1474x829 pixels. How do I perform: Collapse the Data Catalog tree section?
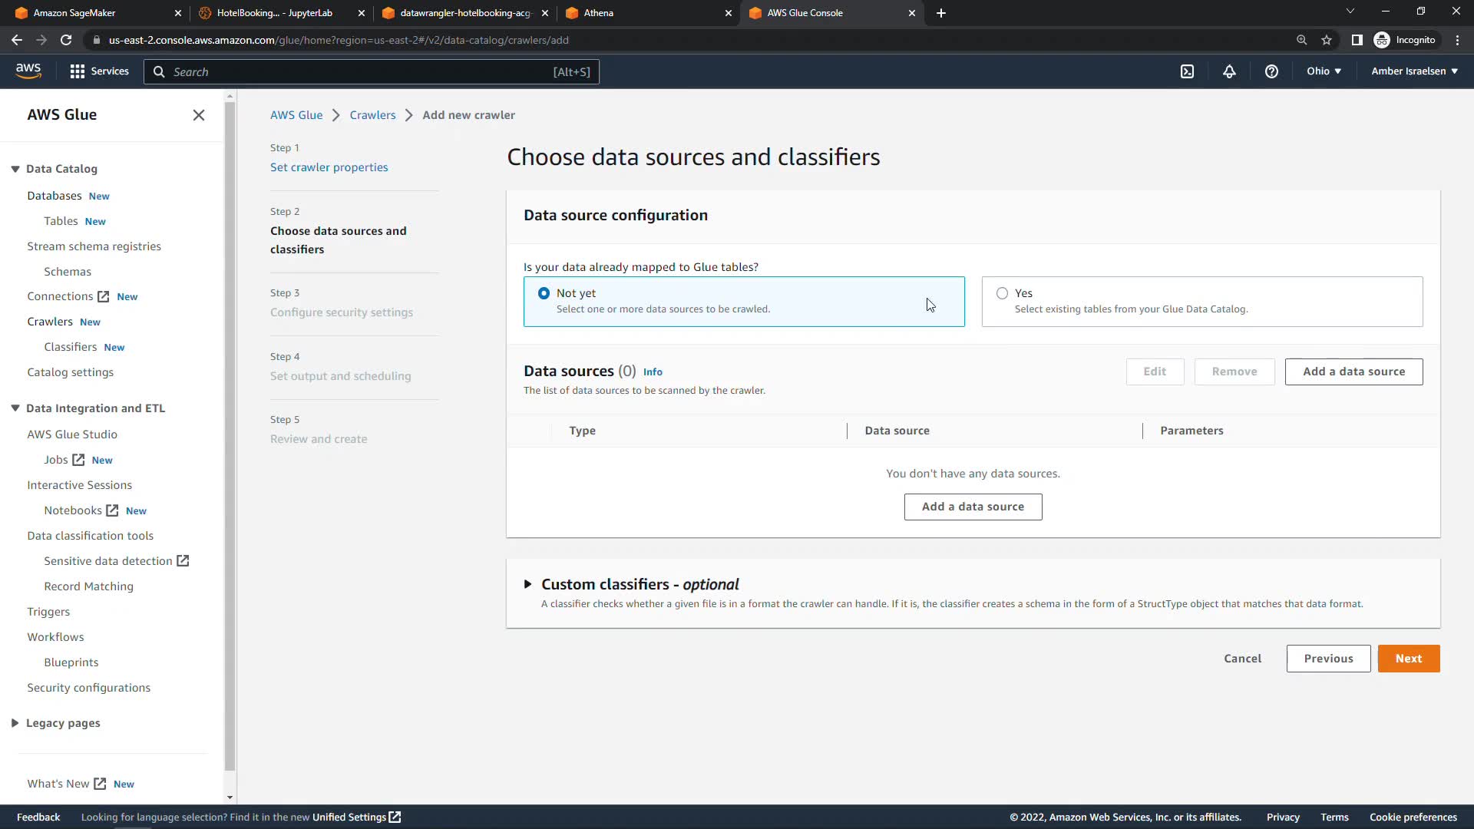pyautogui.click(x=15, y=169)
